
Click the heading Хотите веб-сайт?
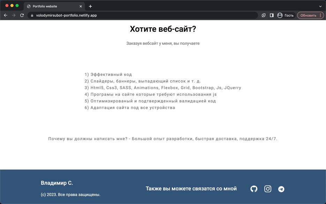click(x=163, y=29)
